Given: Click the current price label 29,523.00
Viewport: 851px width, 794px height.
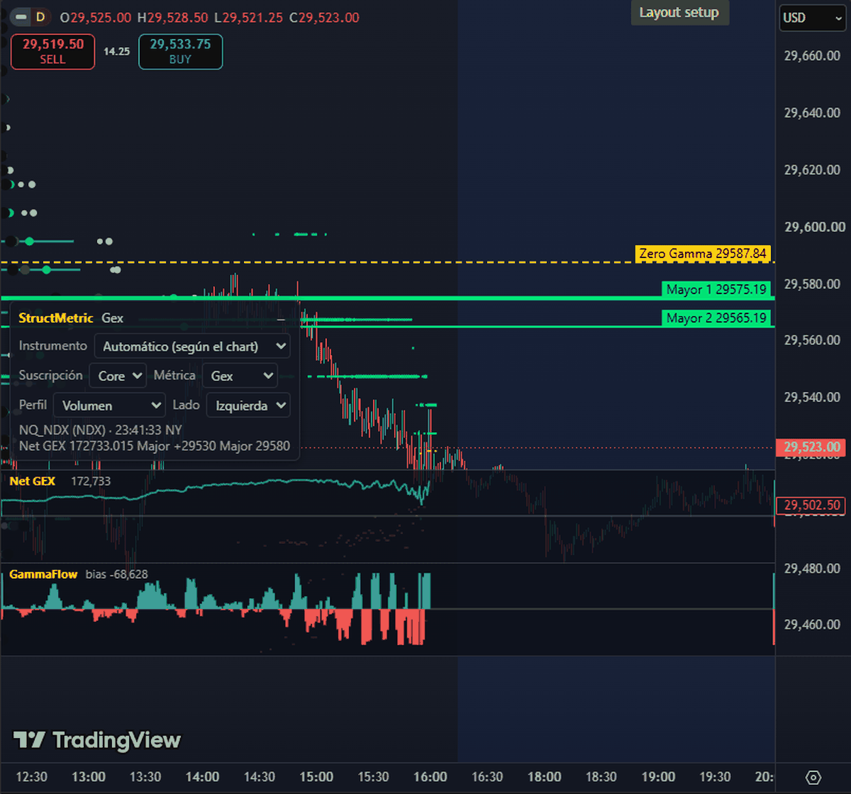Looking at the screenshot, I should click(x=812, y=447).
